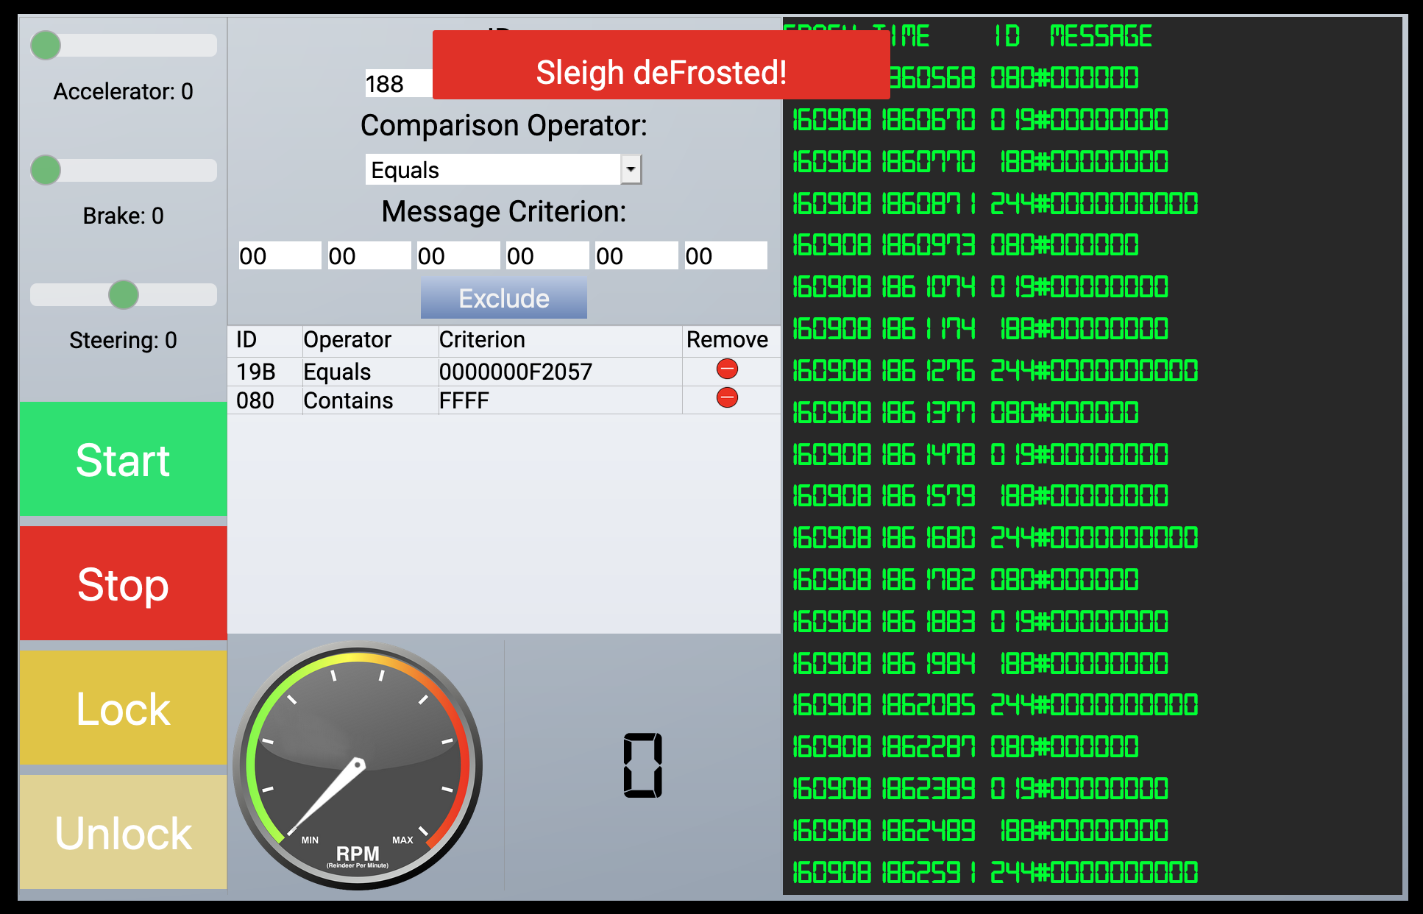This screenshot has width=1423, height=914.
Task: Click the Unlock button
Action: pyautogui.click(x=123, y=832)
